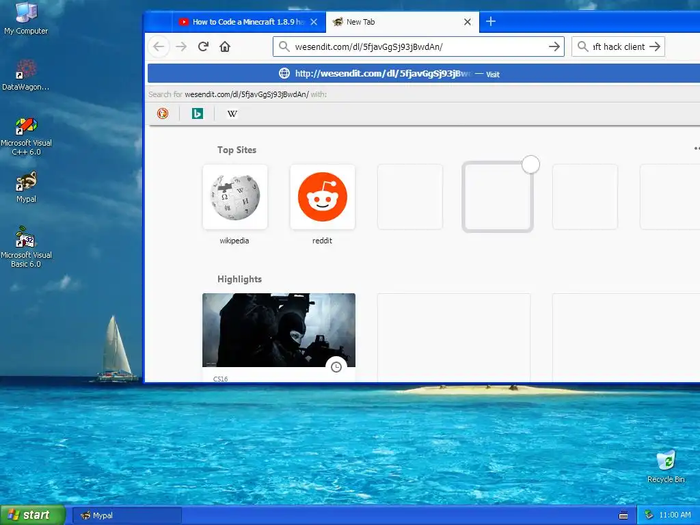Search with the Bing engine icon
700x525 pixels.
(x=198, y=113)
